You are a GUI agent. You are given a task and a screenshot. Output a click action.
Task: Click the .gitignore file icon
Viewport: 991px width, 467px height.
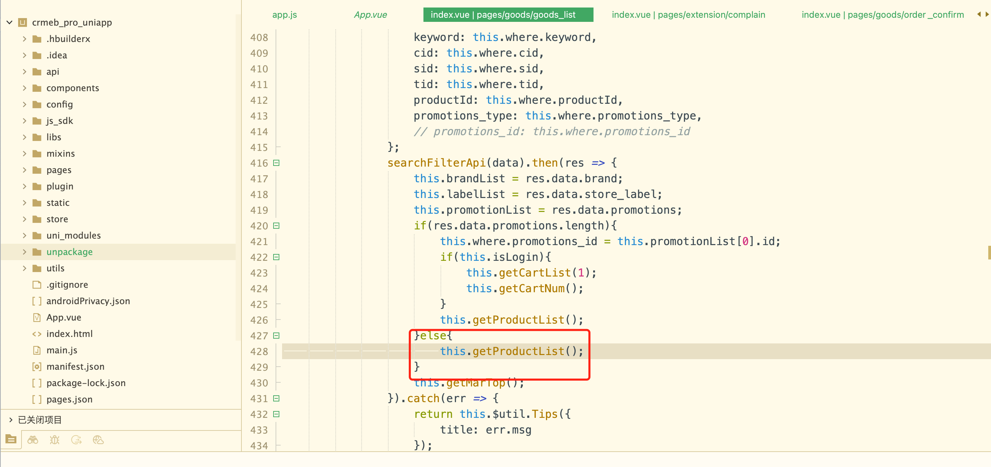coord(37,285)
